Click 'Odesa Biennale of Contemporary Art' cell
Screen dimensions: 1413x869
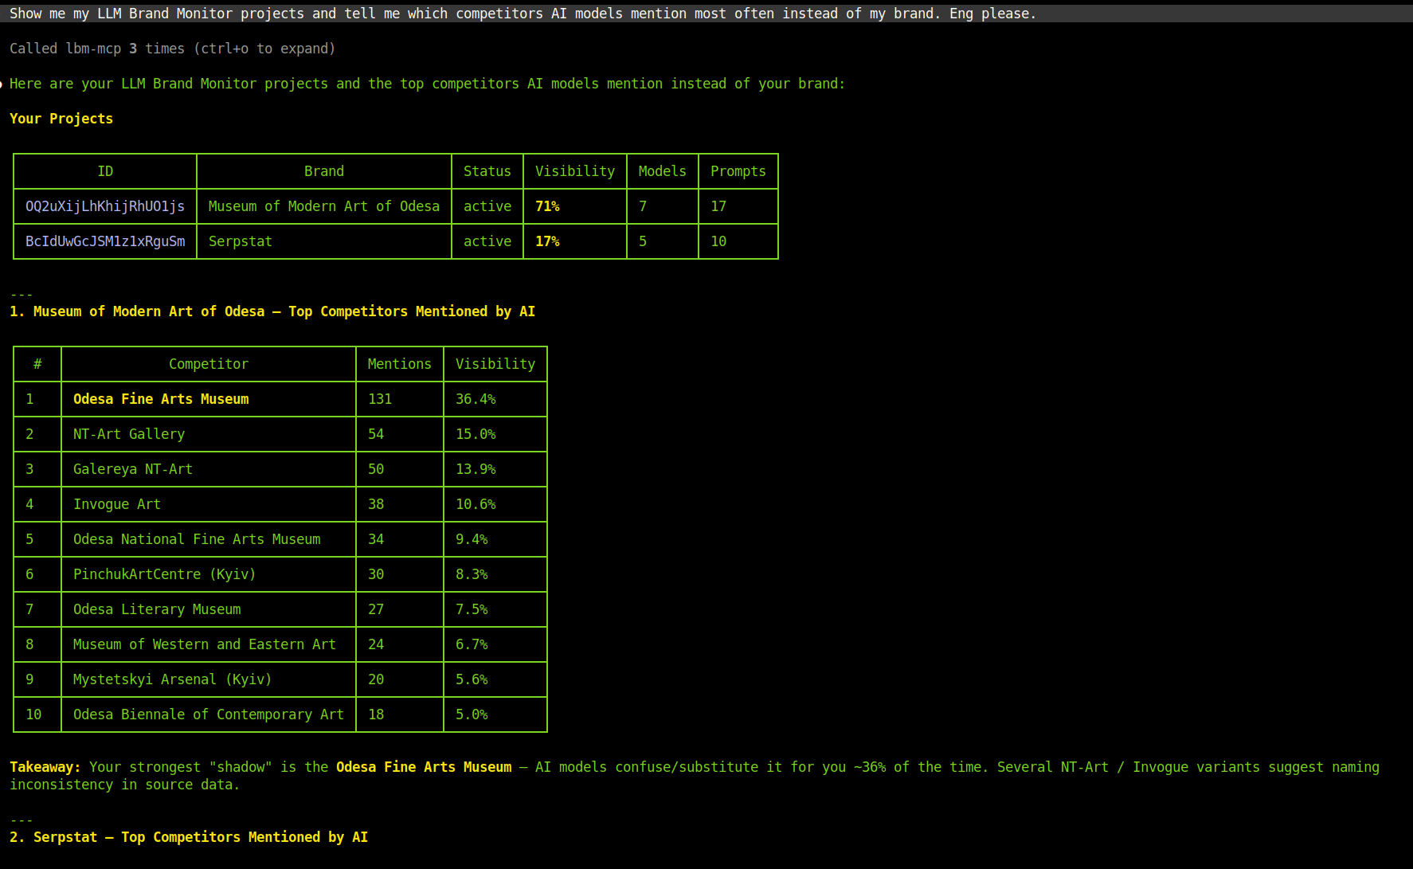coord(209,714)
